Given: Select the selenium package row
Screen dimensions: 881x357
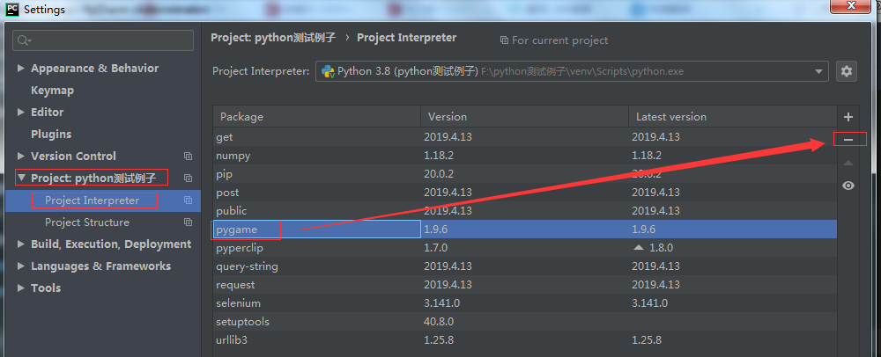Looking at the screenshot, I should [525, 303].
